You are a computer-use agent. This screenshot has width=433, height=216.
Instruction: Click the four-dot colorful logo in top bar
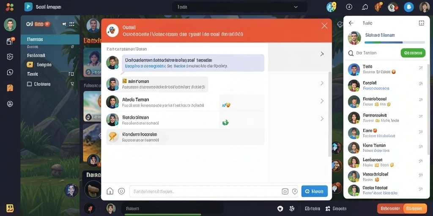[x=10, y=7]
